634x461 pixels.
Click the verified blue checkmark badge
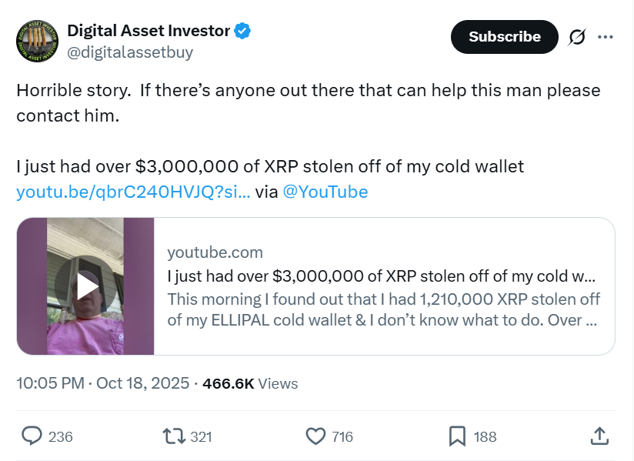[242, 31]
